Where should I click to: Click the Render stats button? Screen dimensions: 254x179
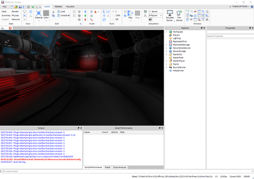(15, 11)
